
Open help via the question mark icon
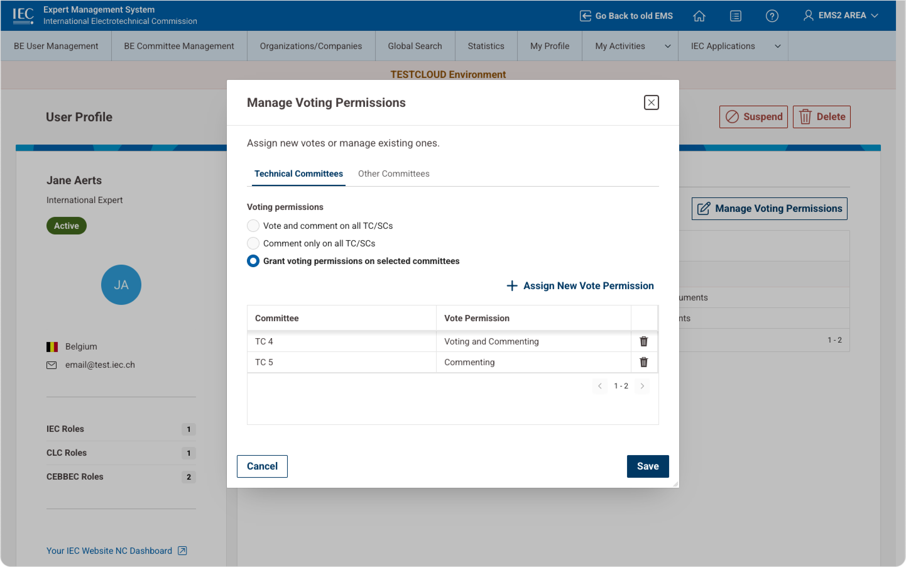pyautogui.click(x=772, y=16)
